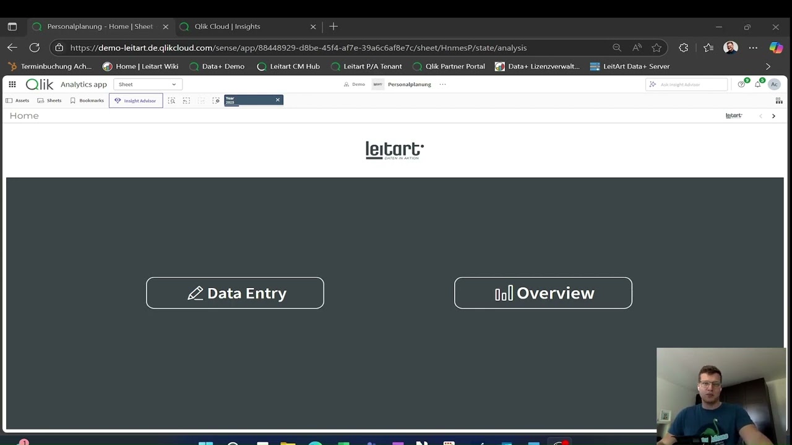Screen dimensions: 792x445
Task: Open smart search in selections toolbar
Action: (x=171, y=101)
